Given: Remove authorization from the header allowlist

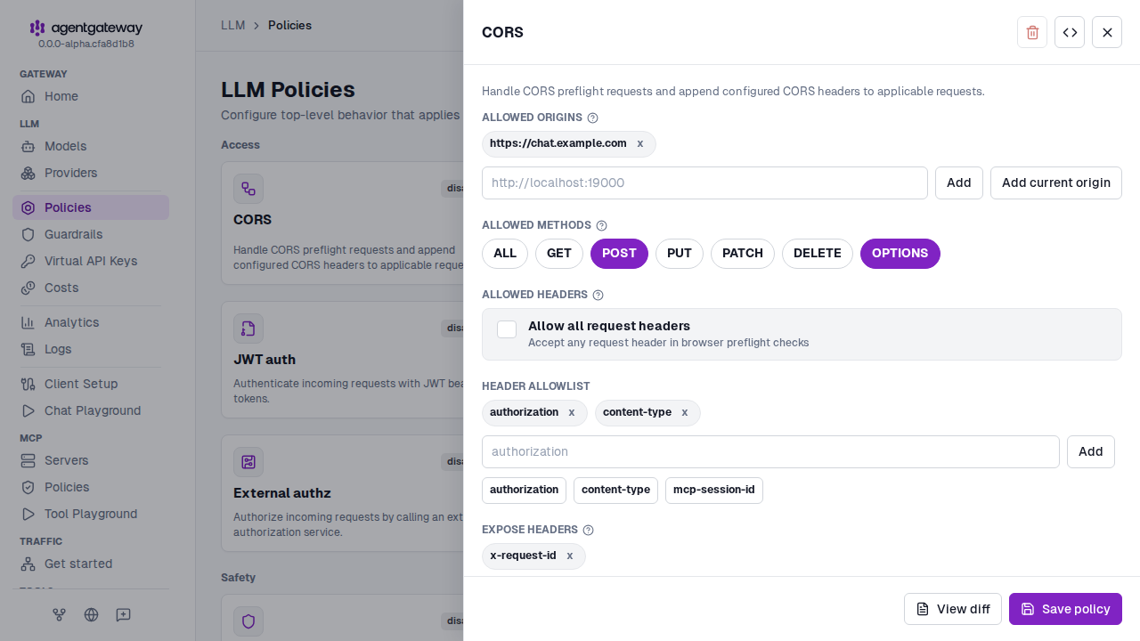Looking at the screenshot, I should 572,412.
